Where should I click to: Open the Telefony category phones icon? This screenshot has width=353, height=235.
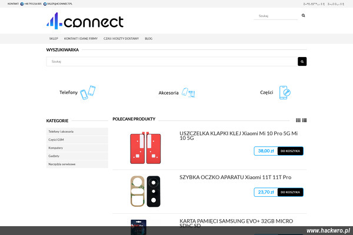[x=88, y=92]
